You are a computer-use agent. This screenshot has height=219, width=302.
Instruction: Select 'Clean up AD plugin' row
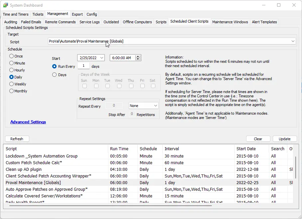pyautogui.click(x=148, y=169)
